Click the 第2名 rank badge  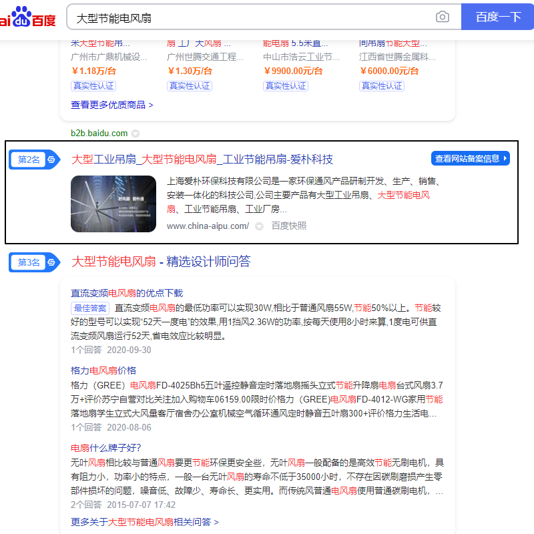click(x=35, y=160)
